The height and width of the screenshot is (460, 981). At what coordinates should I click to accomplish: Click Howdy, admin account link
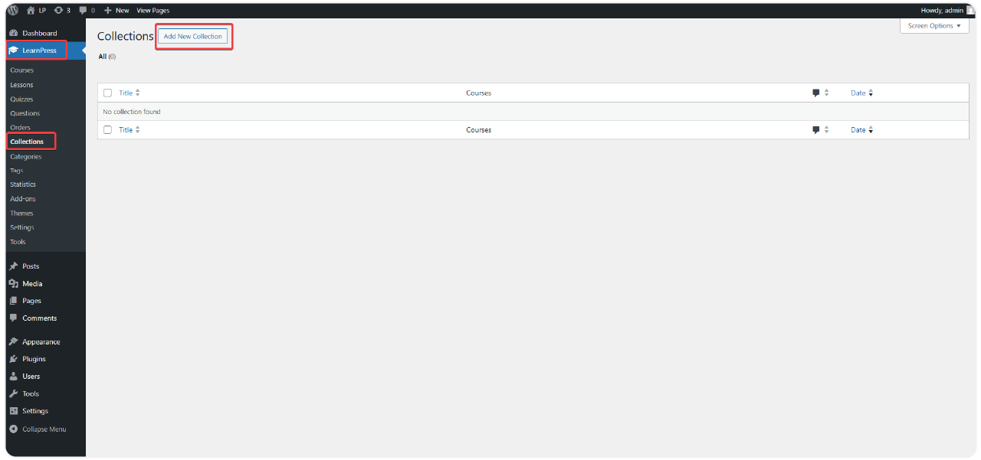pyautogui.click(x=942, y=10)
